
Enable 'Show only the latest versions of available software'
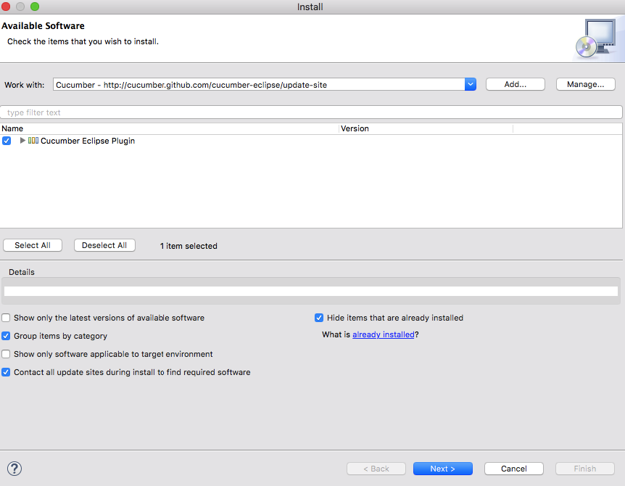(6, 318)
